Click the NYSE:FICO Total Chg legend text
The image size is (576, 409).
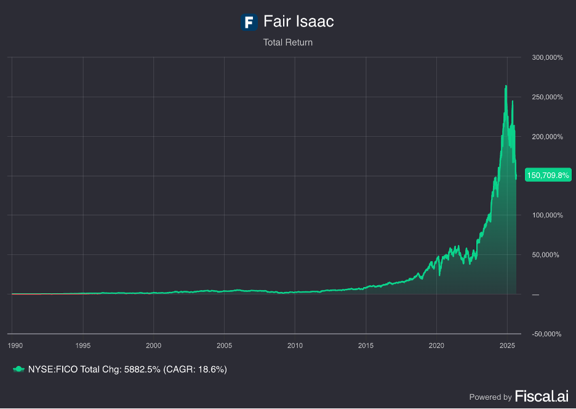coord(127,370)
